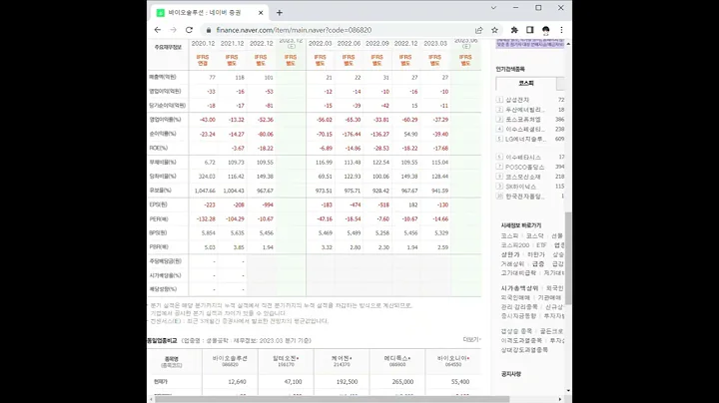Select the 2022.06 quarterly column header

click(349, 44)
